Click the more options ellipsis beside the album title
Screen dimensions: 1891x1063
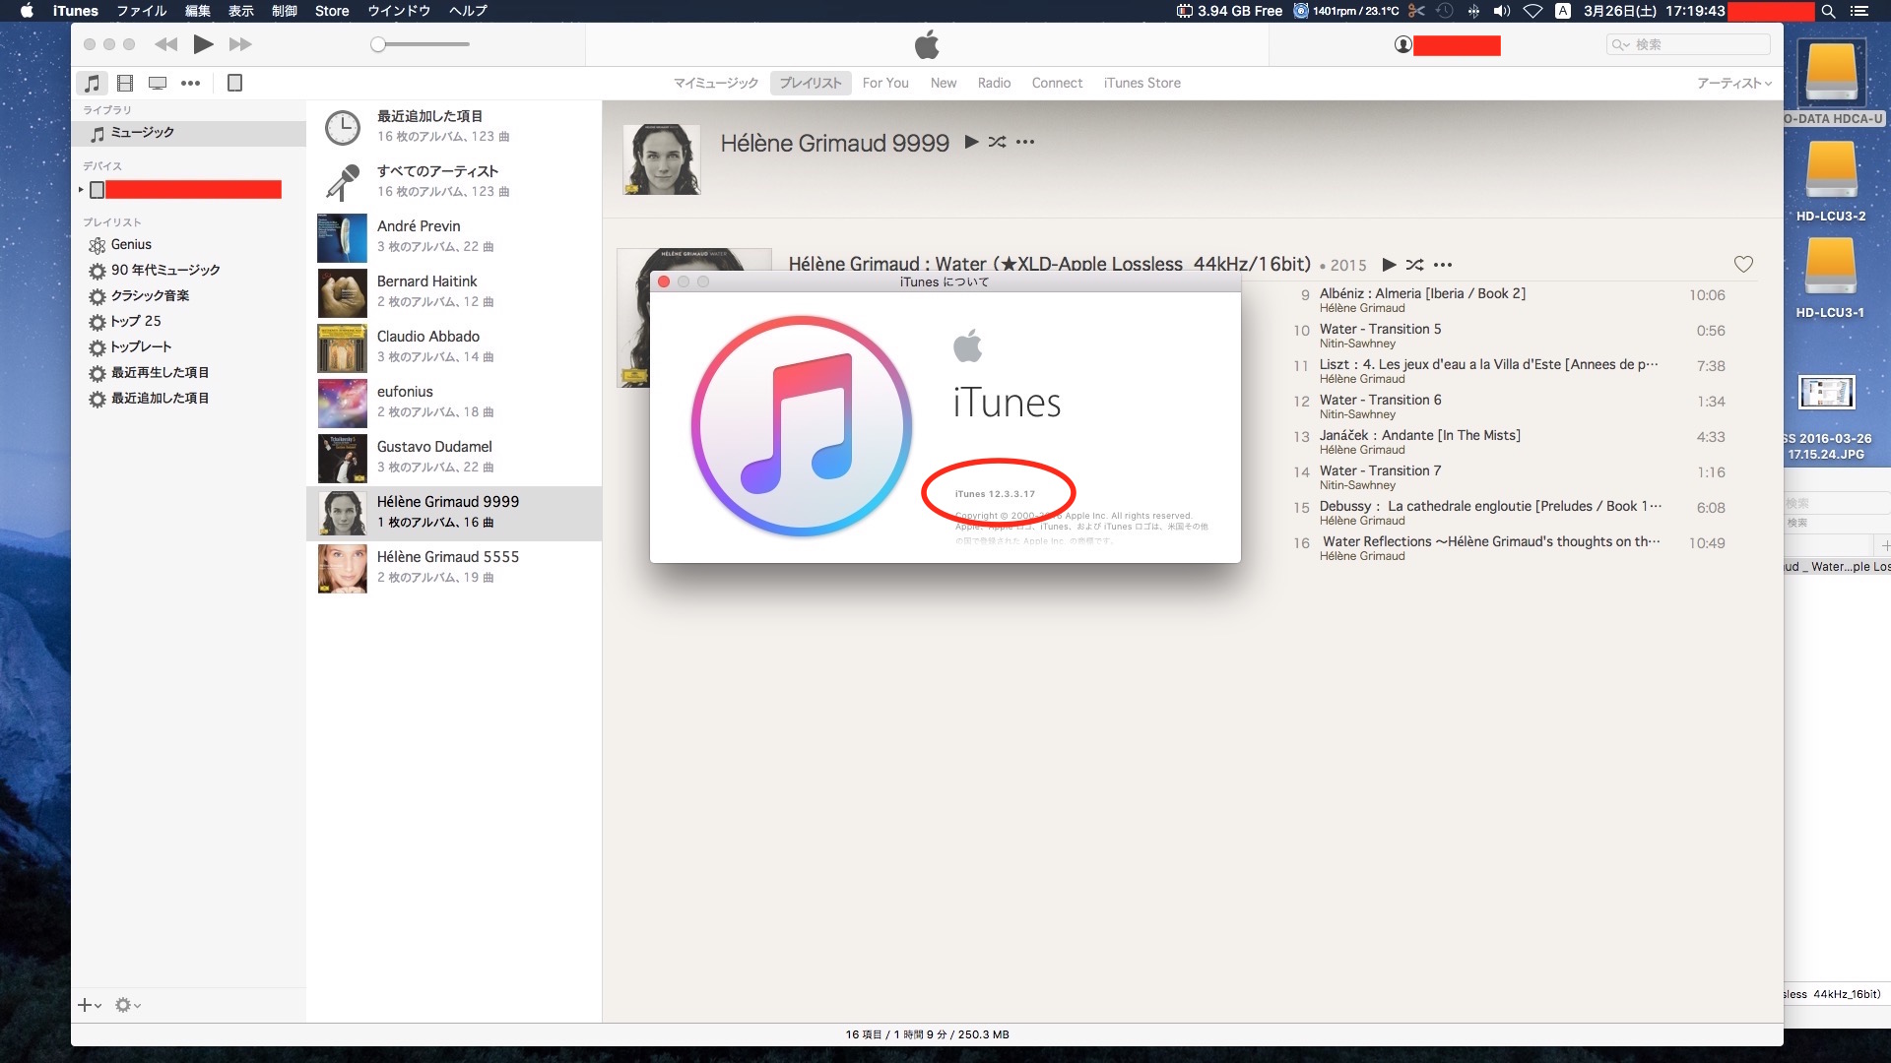coord(1443,265)
